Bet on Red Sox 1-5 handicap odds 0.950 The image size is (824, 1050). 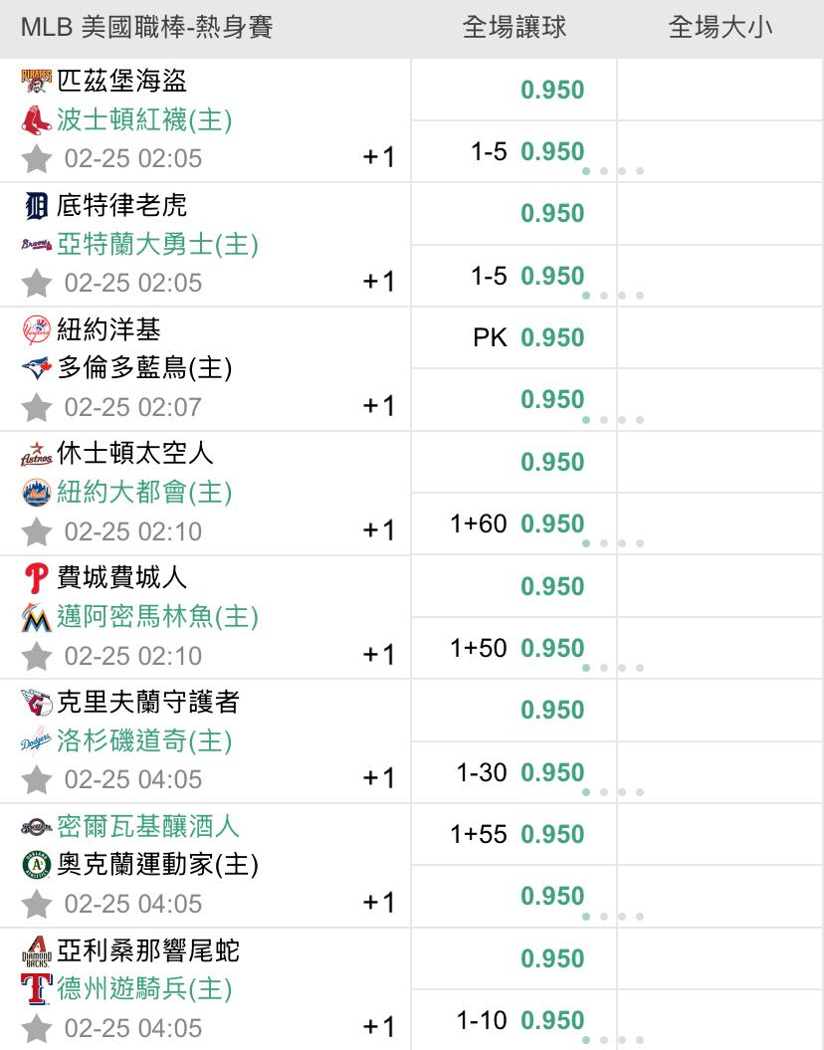[x=552, y=152]
